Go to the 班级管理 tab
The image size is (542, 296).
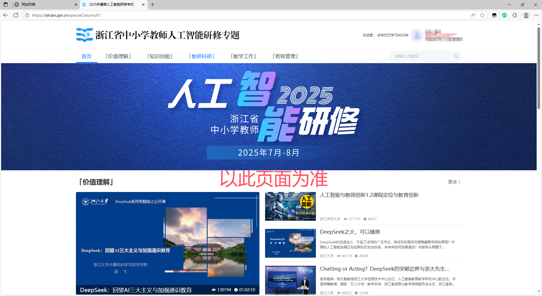pyautogui.click(x=285, y=56)
